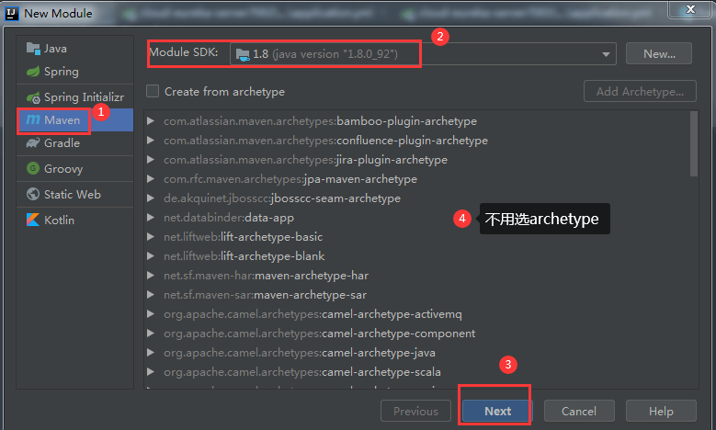This screenshot has width=716, height=430.
Task: Click the SDK folder icon beside 1.8
Action: (243, 54)
